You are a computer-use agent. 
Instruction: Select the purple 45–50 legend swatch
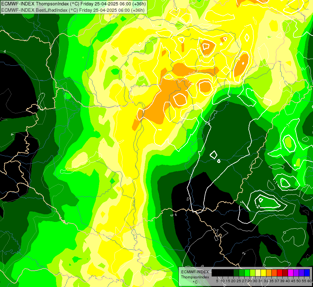[296, 273]
